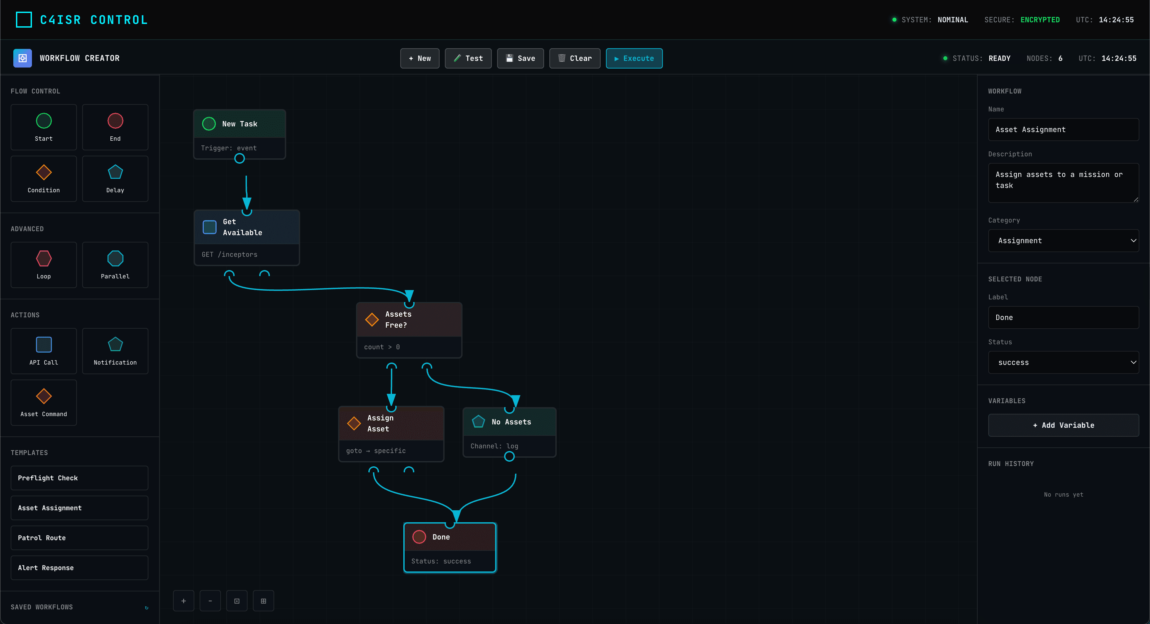Select the Start node from Flow Control
Image resolution: width=1150 pixels, height=624 pixels.
43,127
